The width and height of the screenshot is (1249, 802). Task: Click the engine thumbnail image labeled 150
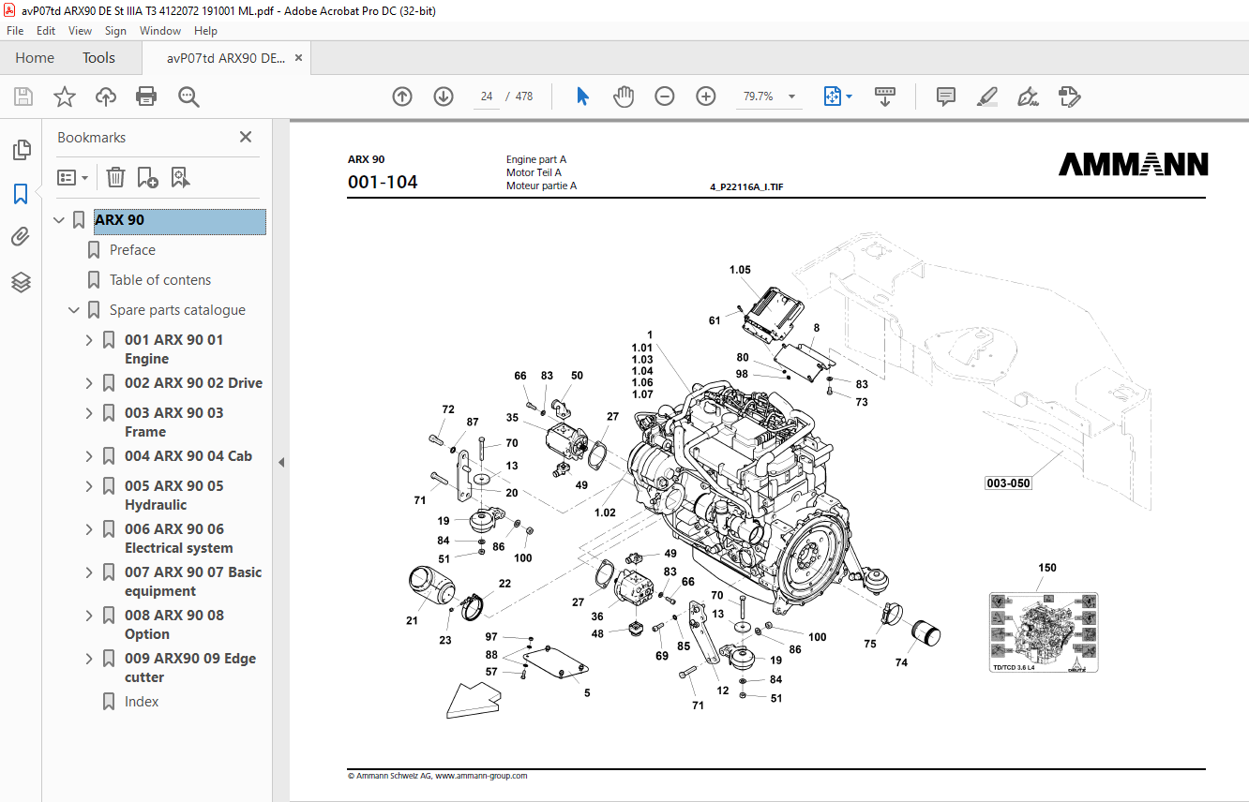click(x=1043, y=632)
